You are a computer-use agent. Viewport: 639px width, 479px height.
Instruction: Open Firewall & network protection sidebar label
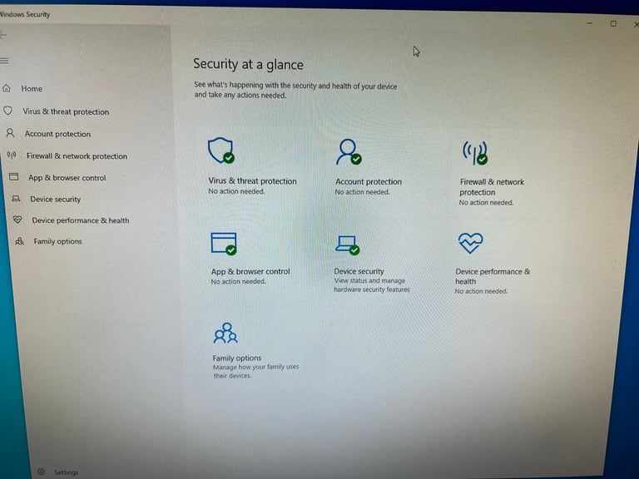pos(77,156)
